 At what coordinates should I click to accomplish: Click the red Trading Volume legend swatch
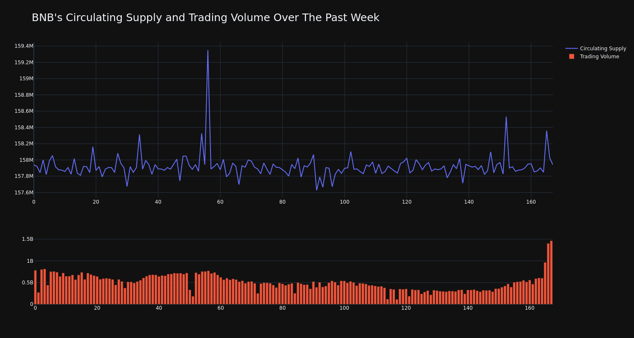click(x=571, y=57)
